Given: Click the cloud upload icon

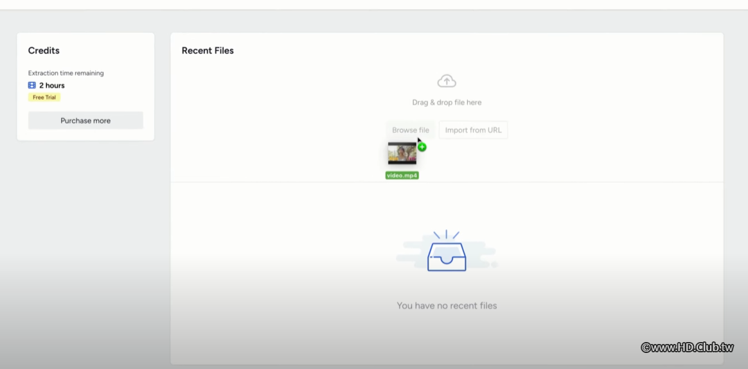Looking at the screenshot, I should pyautogui.click(x=447, y=81).
